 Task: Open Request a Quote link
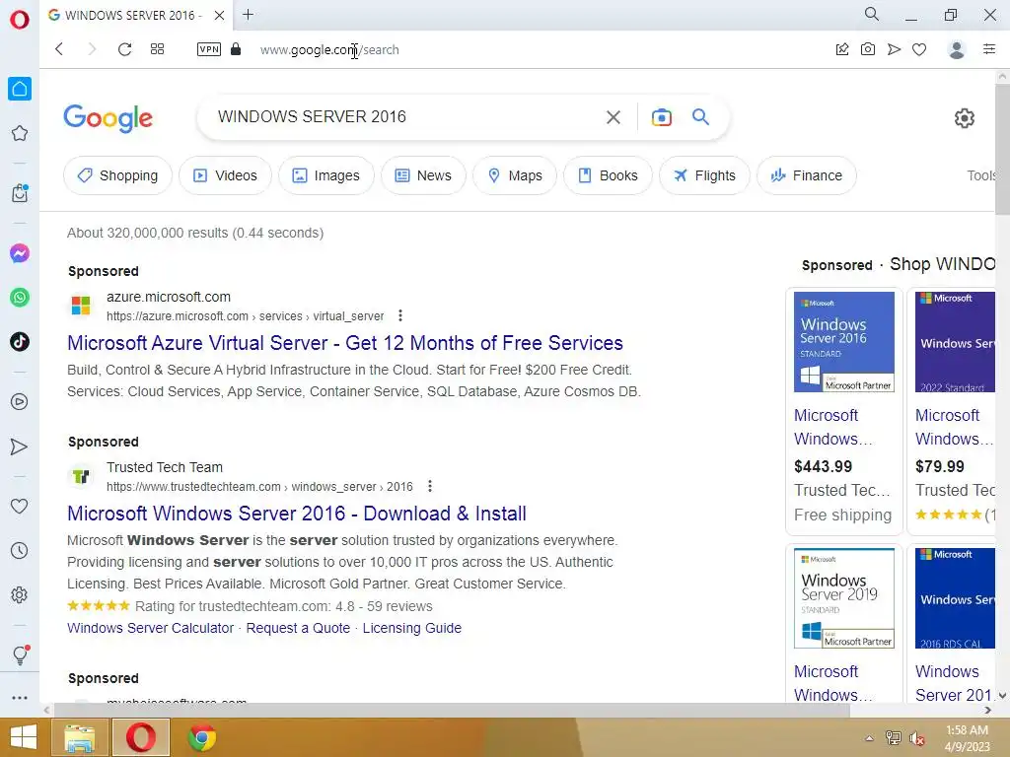tap(298, 628)
